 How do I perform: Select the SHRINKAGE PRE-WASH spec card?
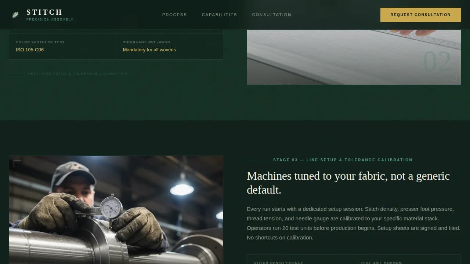[x=169, y=46]
